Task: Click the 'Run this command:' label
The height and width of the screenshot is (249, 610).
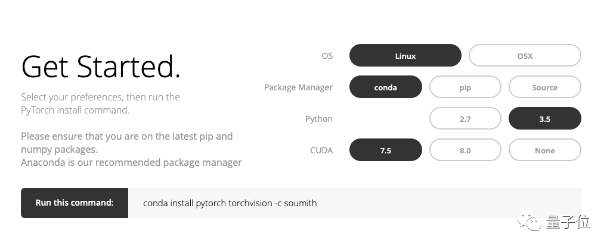Action: tap(75, 203)
